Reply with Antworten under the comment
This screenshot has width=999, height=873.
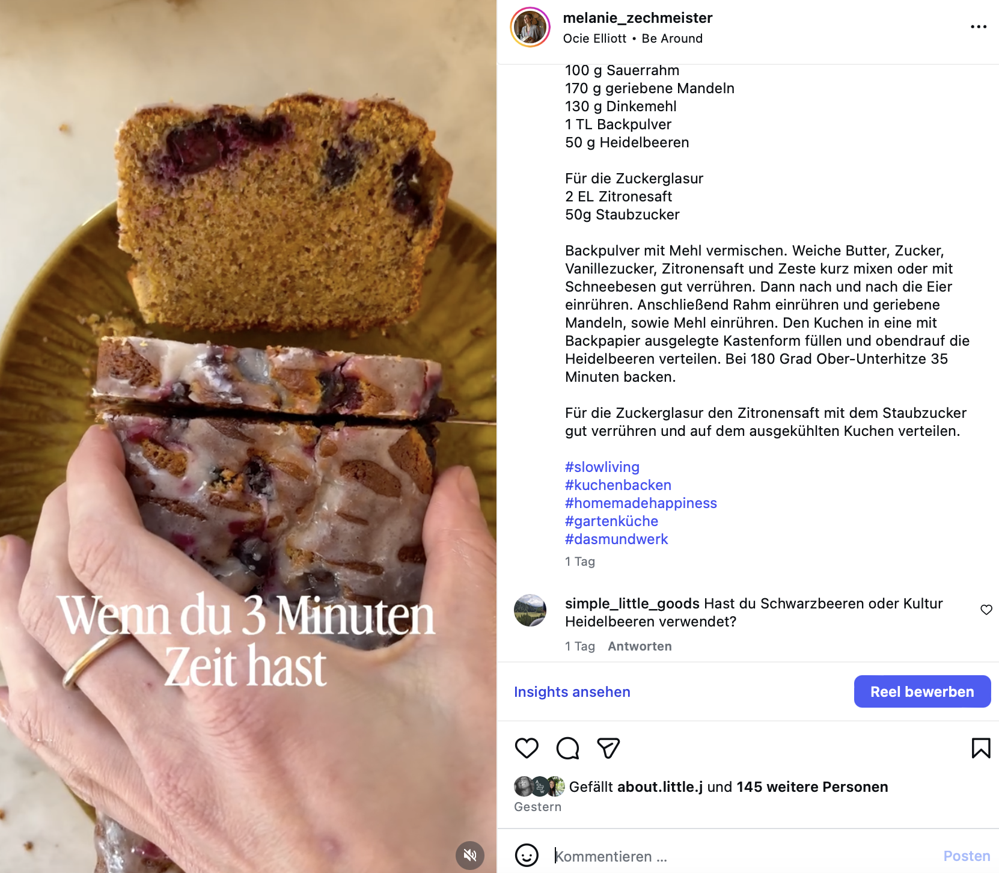[x=640, y=646]
